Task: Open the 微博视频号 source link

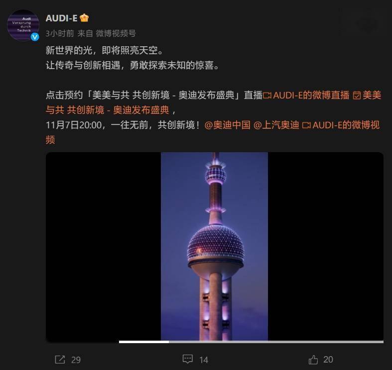Action: point(116,33)
